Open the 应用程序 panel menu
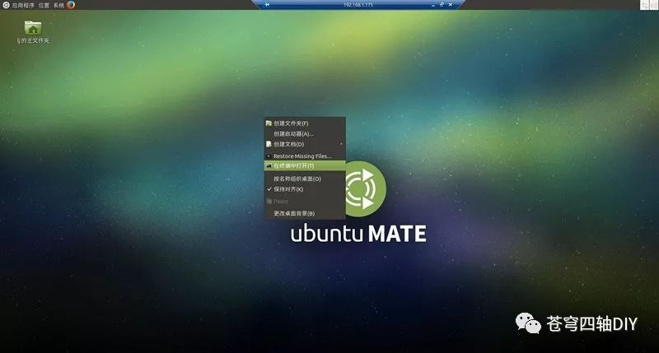The image size is (659, 353). click(x=23, y=5)
